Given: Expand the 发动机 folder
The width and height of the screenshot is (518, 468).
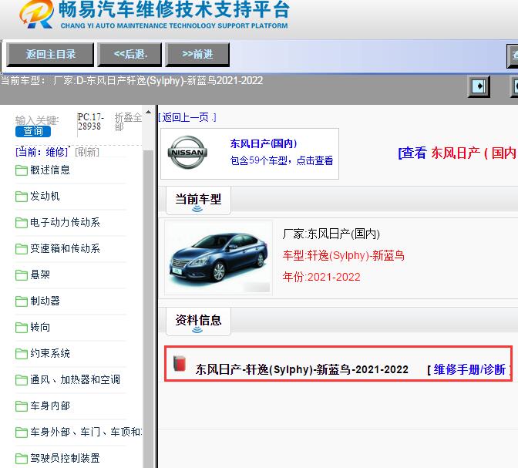Looking at the screenshot, I should [37, 197].
